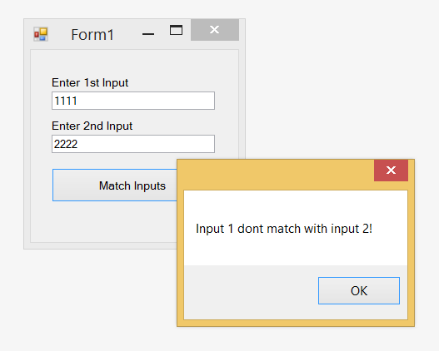The image size is (439, 351).
Task: Place cursor on the 1111 value
Action: click(x=66, y=101)
